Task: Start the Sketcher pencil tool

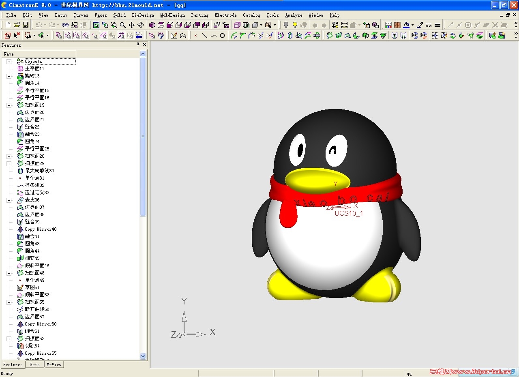Action: [174, 35]
